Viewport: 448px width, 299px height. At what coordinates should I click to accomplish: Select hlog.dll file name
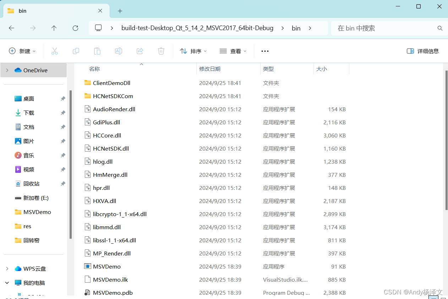pyautogui.click(x=103, y=162)
